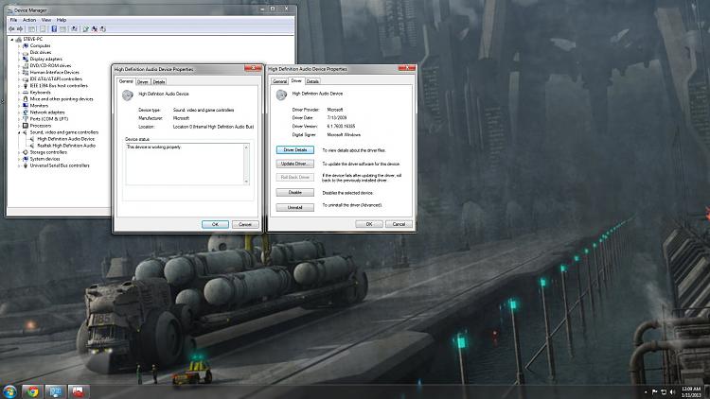Expand the Computer category arrow
Viewport: 710px width, 399px height.
coord(19,45)
